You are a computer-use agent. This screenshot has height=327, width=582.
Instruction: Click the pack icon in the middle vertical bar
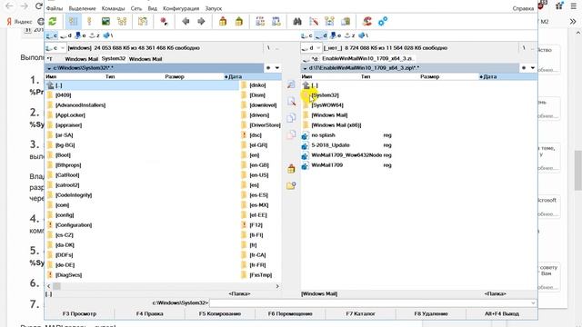click(x=291, y=169)
